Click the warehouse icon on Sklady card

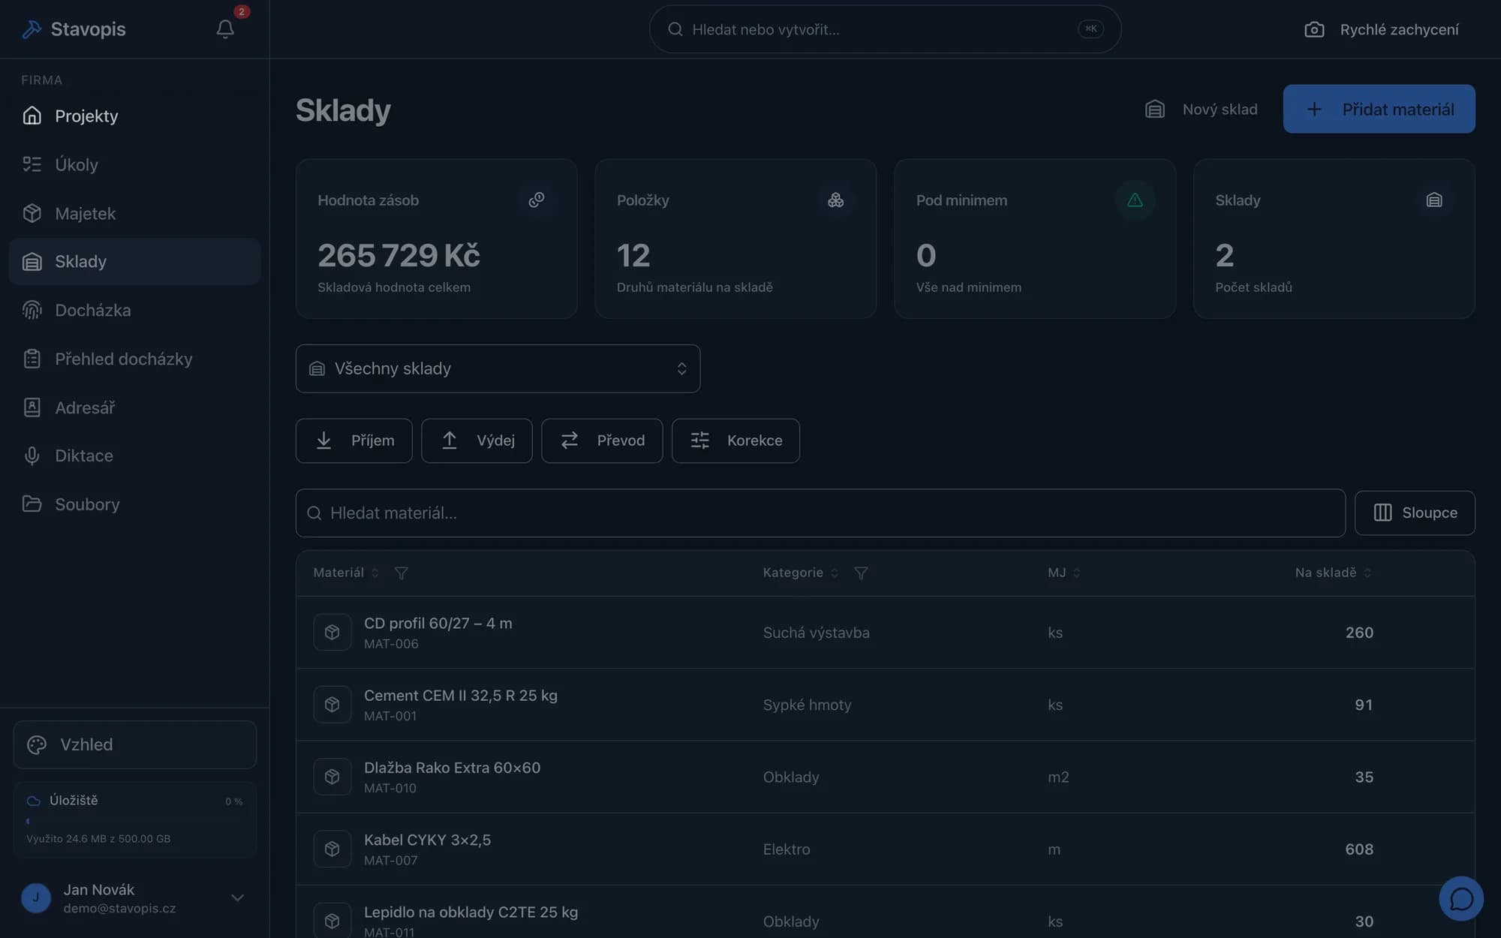click(x=1434, y=200)
